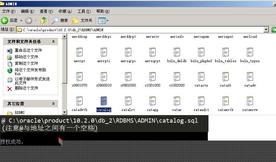Viewport: 276px width, 162px height.
Task: Select the catadv file icon
Action: (x=250, y=77)
